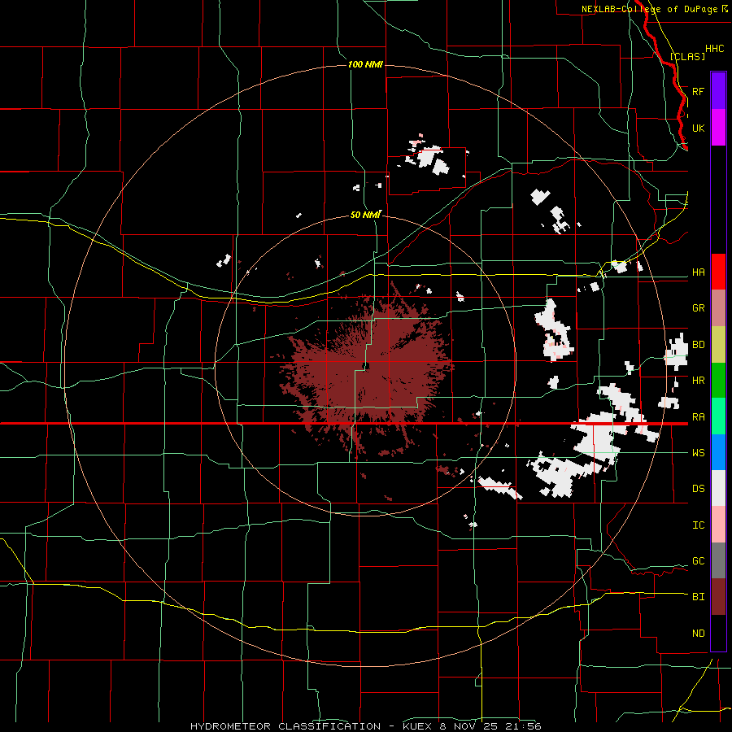732x732 pixels.
Task: Click the RF purple legend swatch
Action: 718,91
